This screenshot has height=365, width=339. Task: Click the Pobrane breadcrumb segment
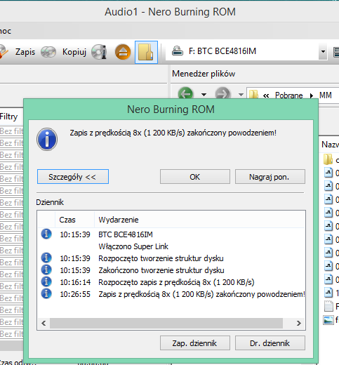click(288, 95)
